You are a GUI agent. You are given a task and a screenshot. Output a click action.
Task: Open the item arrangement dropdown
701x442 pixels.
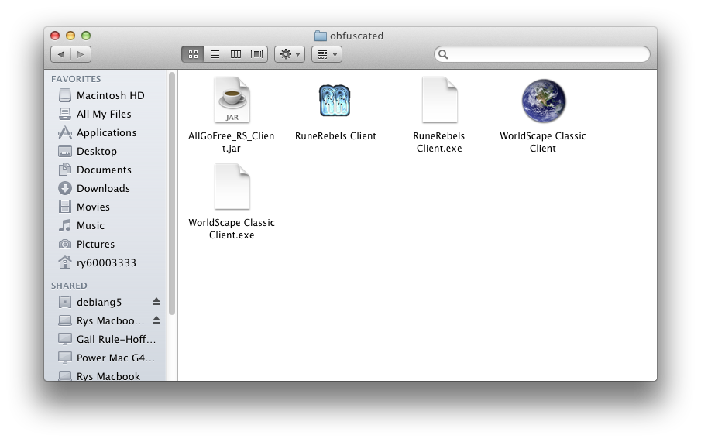tap(327, 54)
